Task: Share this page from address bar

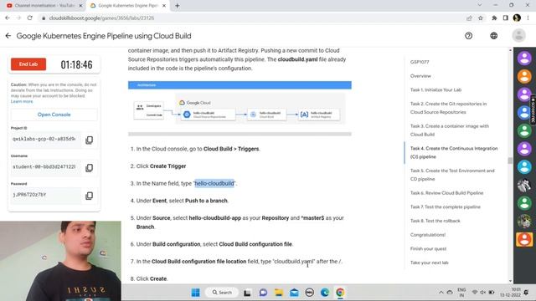Action: (469, 18)
